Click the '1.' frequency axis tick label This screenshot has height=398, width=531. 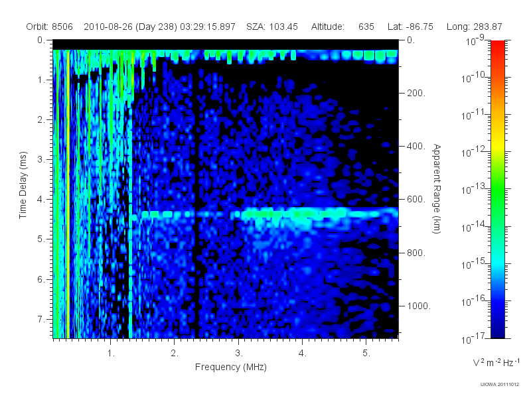(111, 354)
